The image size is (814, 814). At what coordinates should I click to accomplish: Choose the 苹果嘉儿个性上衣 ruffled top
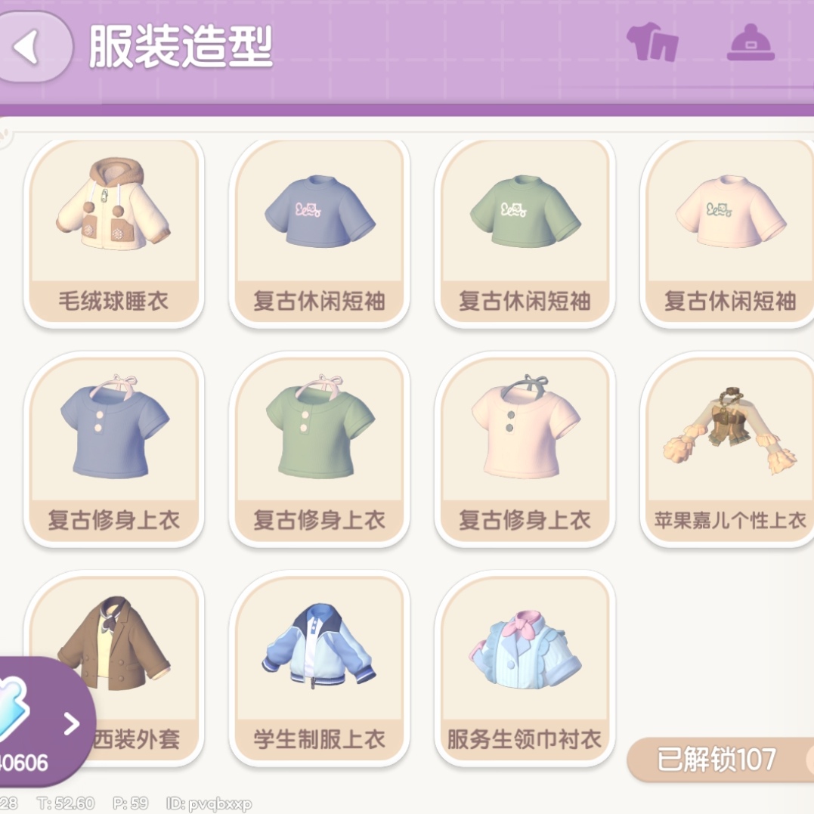click(x=728, y=450)
